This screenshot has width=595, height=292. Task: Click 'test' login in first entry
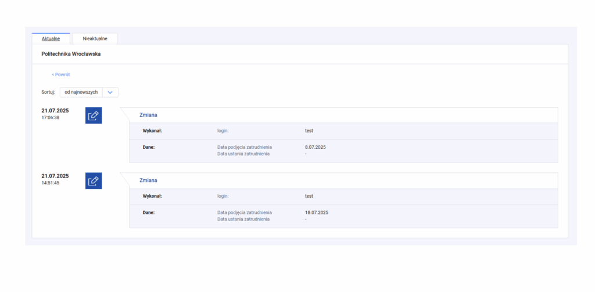point(309,131)
